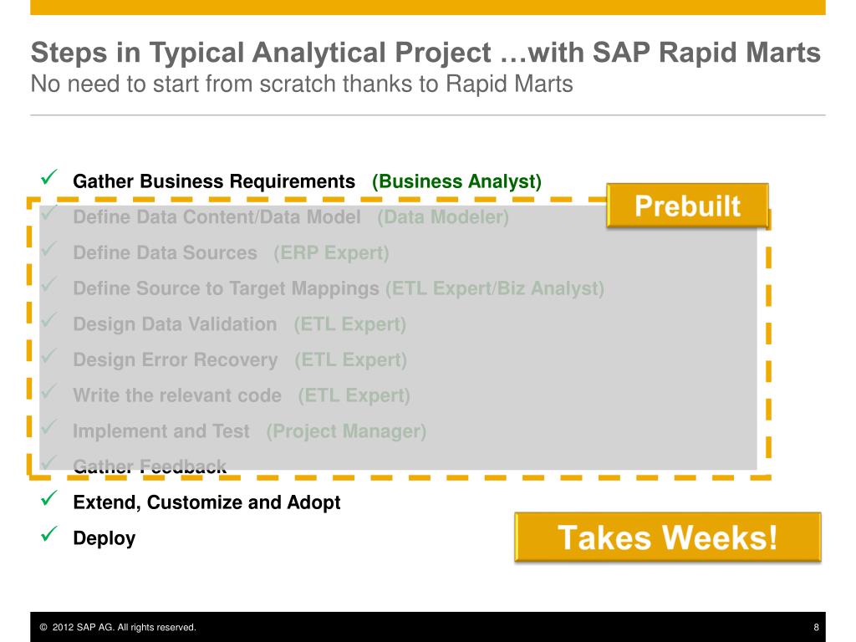Click the Takes Weeks! orange banner

pos(668,538)
